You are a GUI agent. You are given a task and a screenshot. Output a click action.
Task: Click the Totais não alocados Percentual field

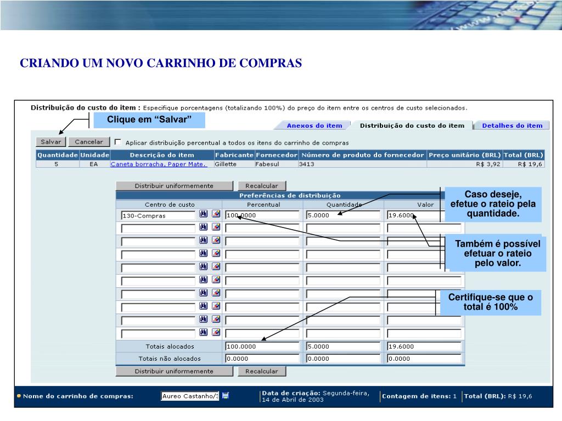pos(262,359)
